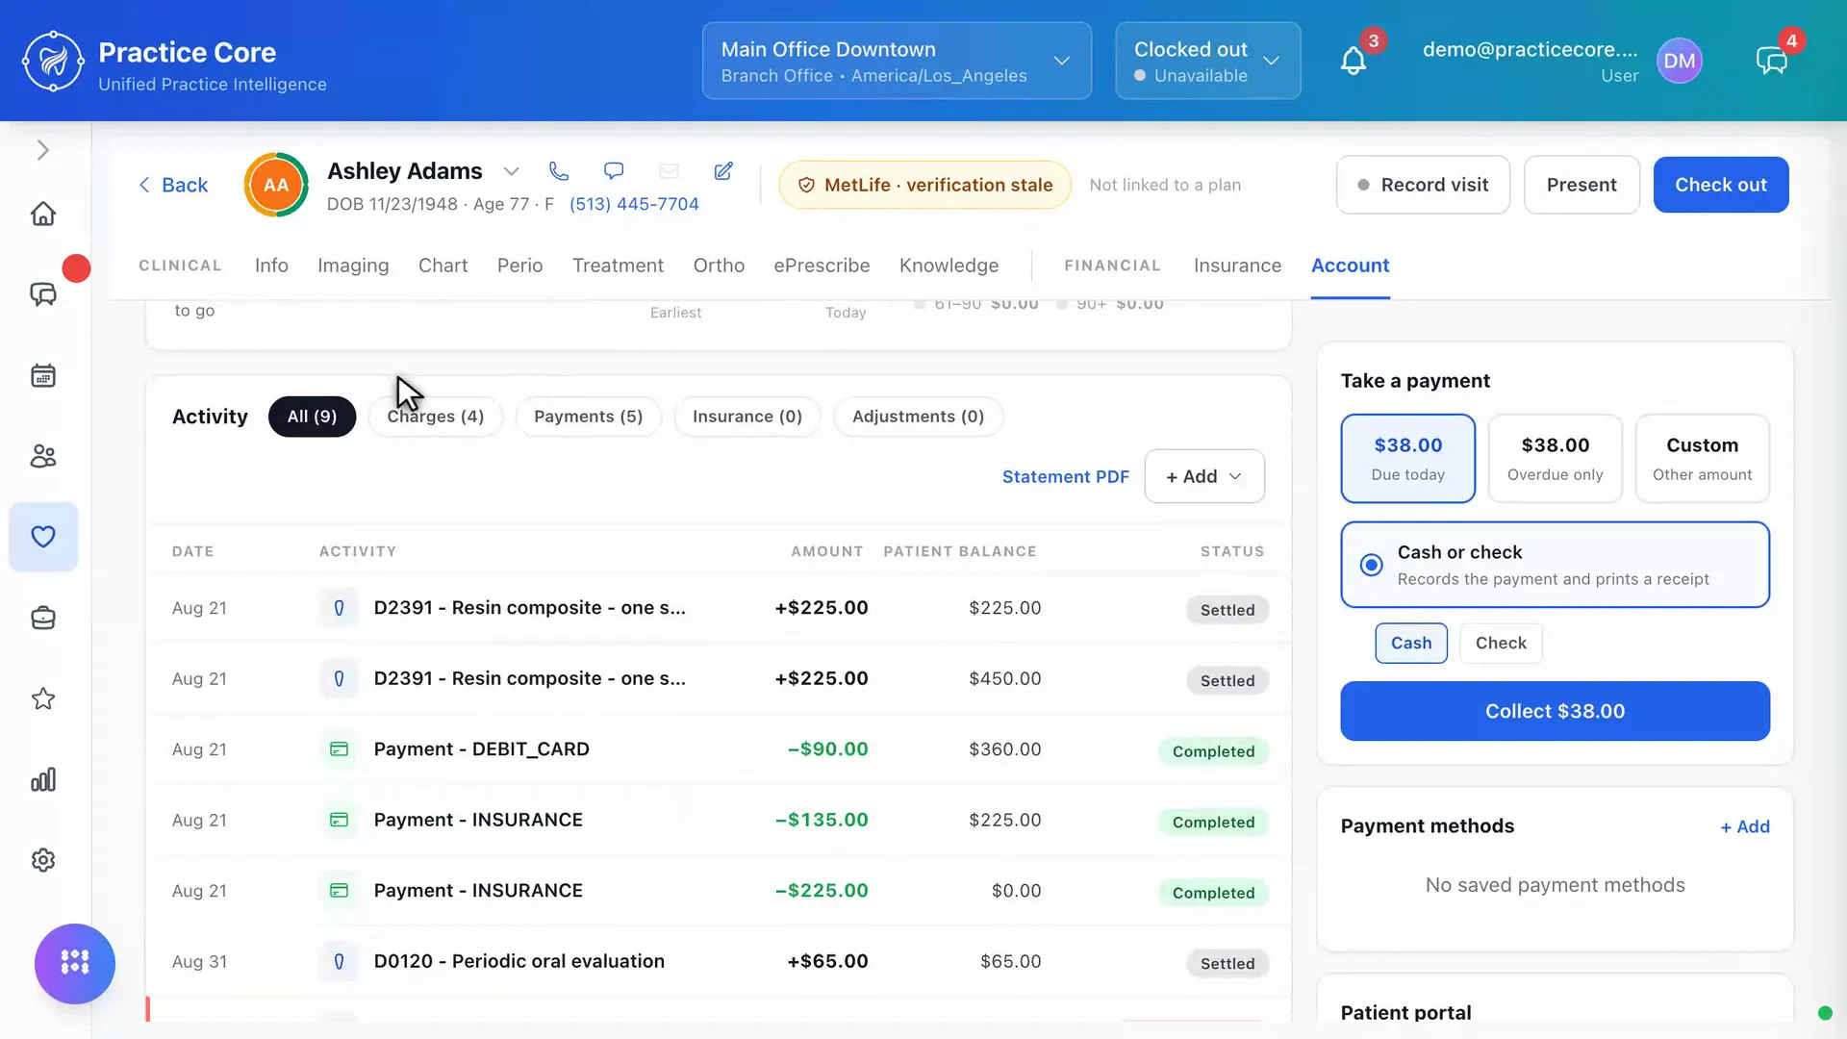The image size is (1847, 1039).
Task: Expand the chevron next to Ashley Adams
Action: pyautogui.click(x=511, y=171)
